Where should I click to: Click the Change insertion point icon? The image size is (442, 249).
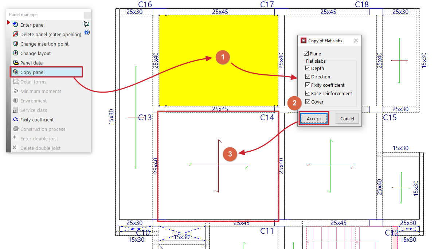15,44
